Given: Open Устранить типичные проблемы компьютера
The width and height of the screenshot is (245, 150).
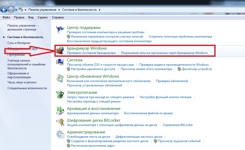Looking at the screenshot, I should (x=180, y=37).
